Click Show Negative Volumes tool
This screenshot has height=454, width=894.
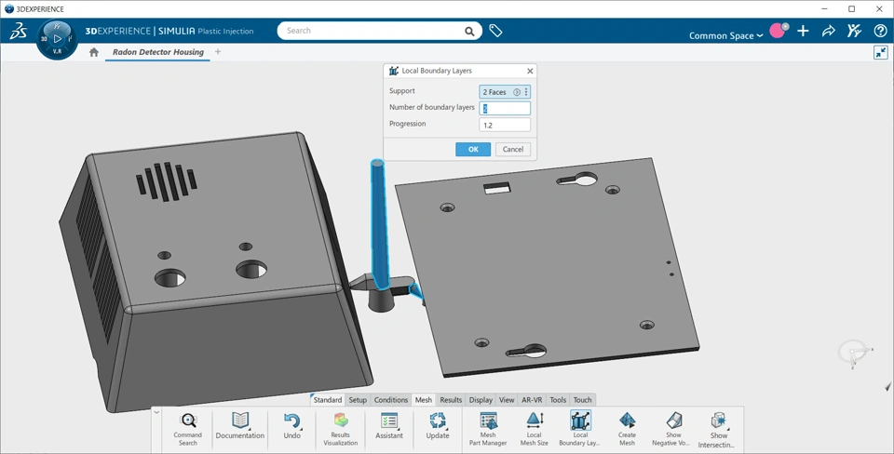(673, 429)
